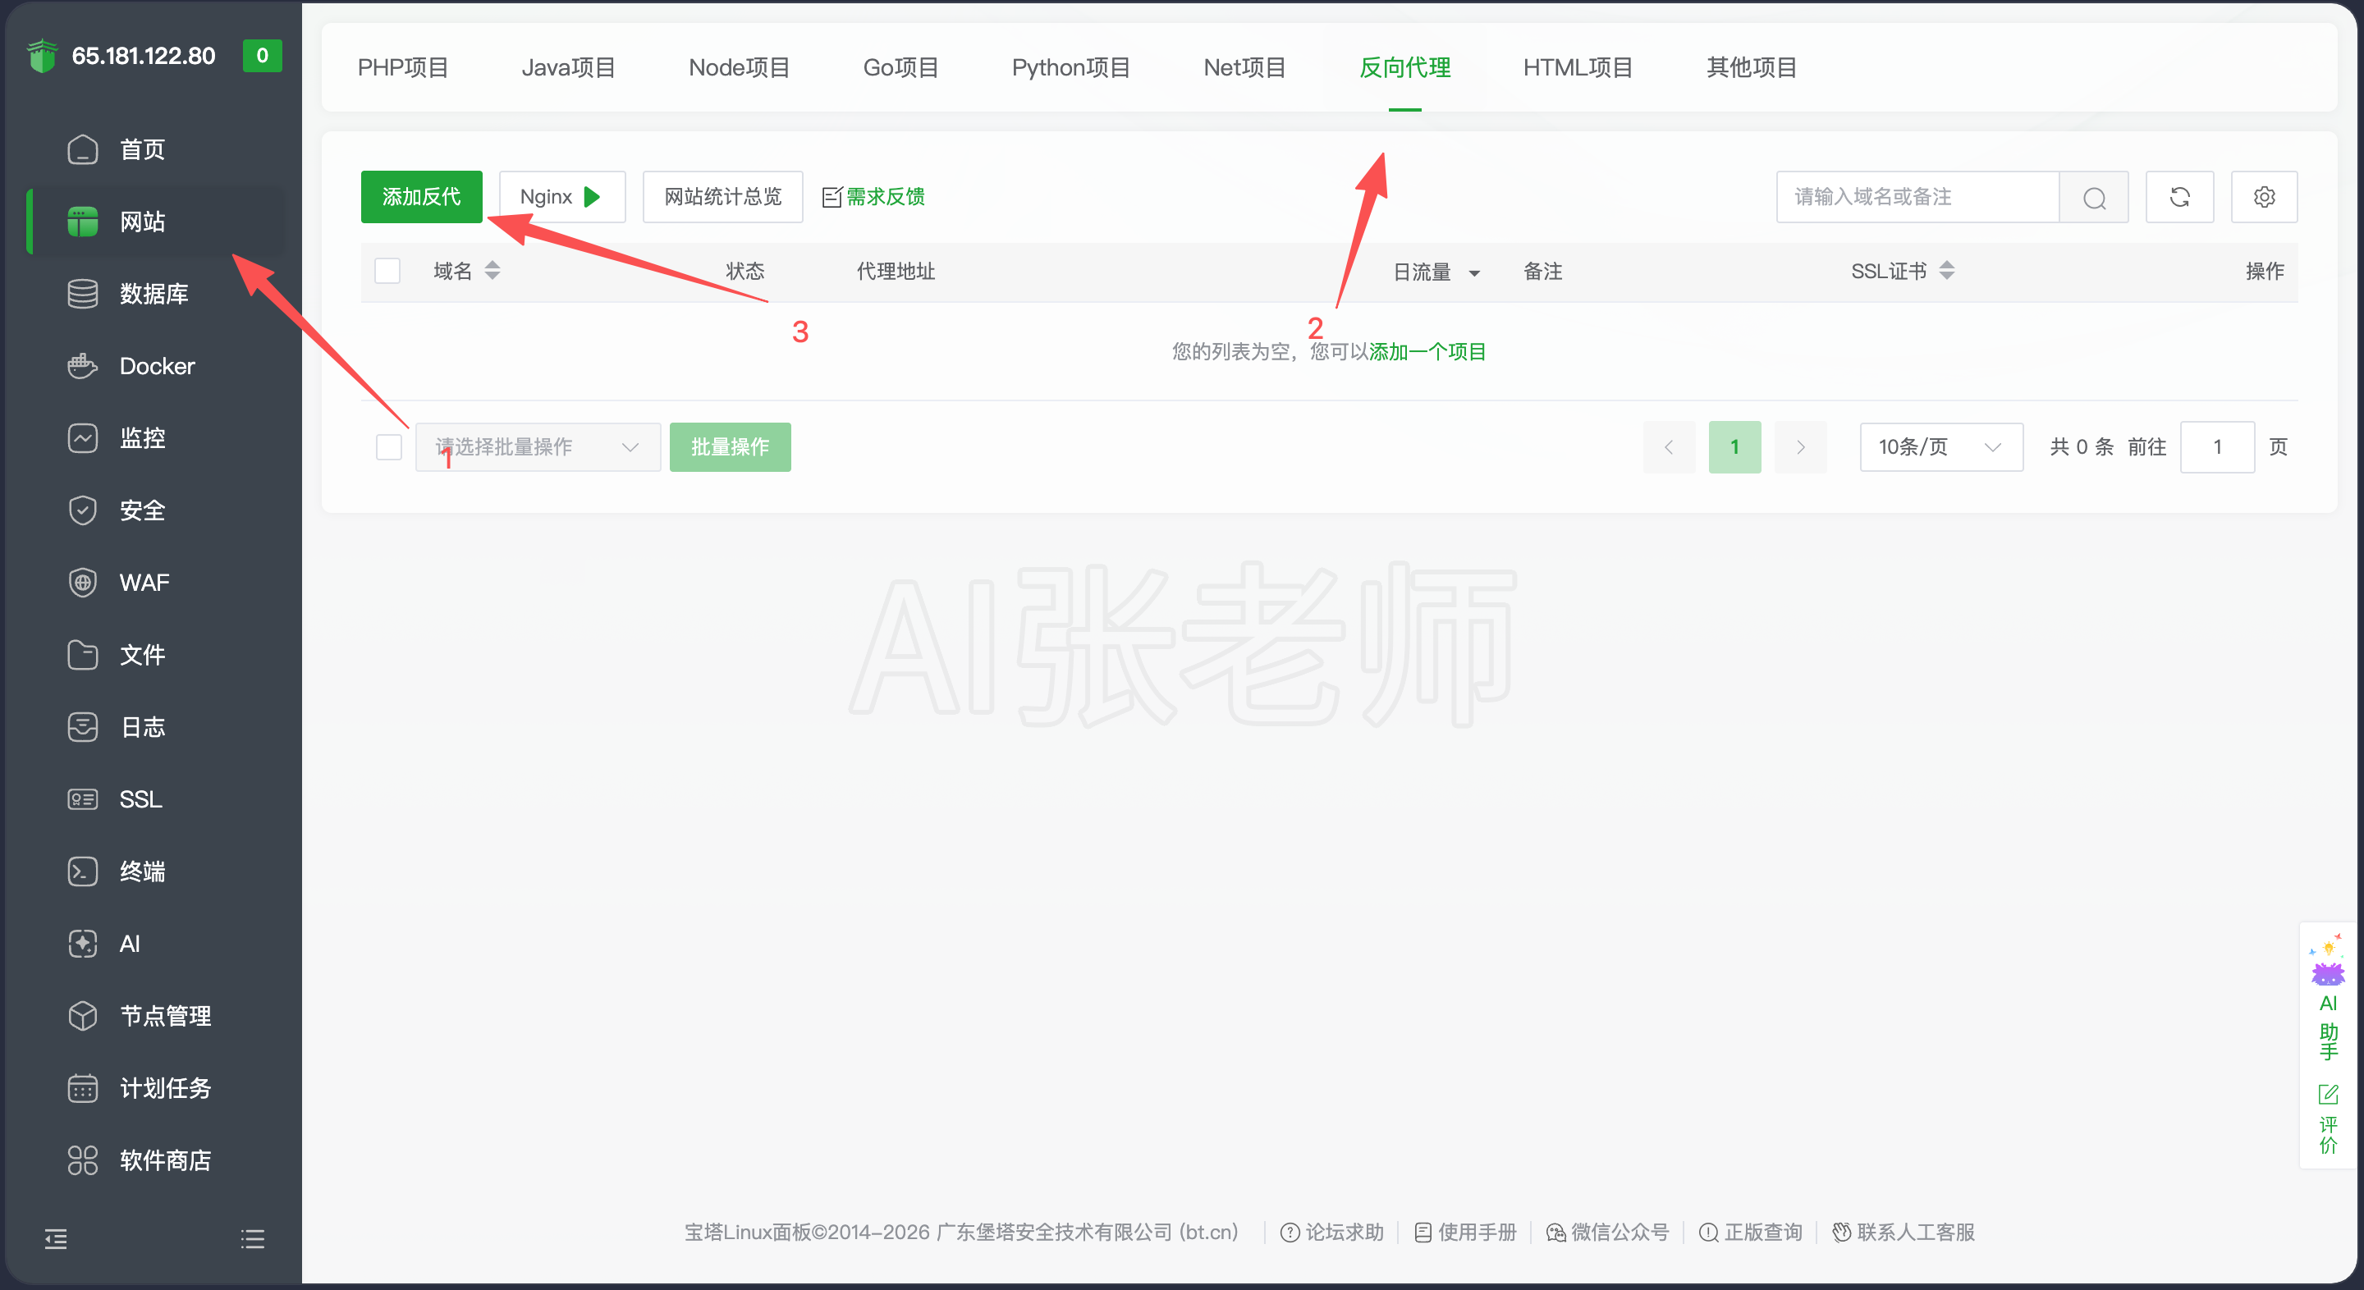Click the Scheduled Tasks calendar icon
Image resolution: width=2364 pixels, height=1290 pixels.
point(83,1088)
